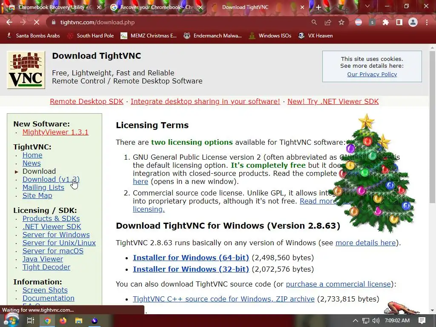Click the TightVNC logo image

(26, 70)
